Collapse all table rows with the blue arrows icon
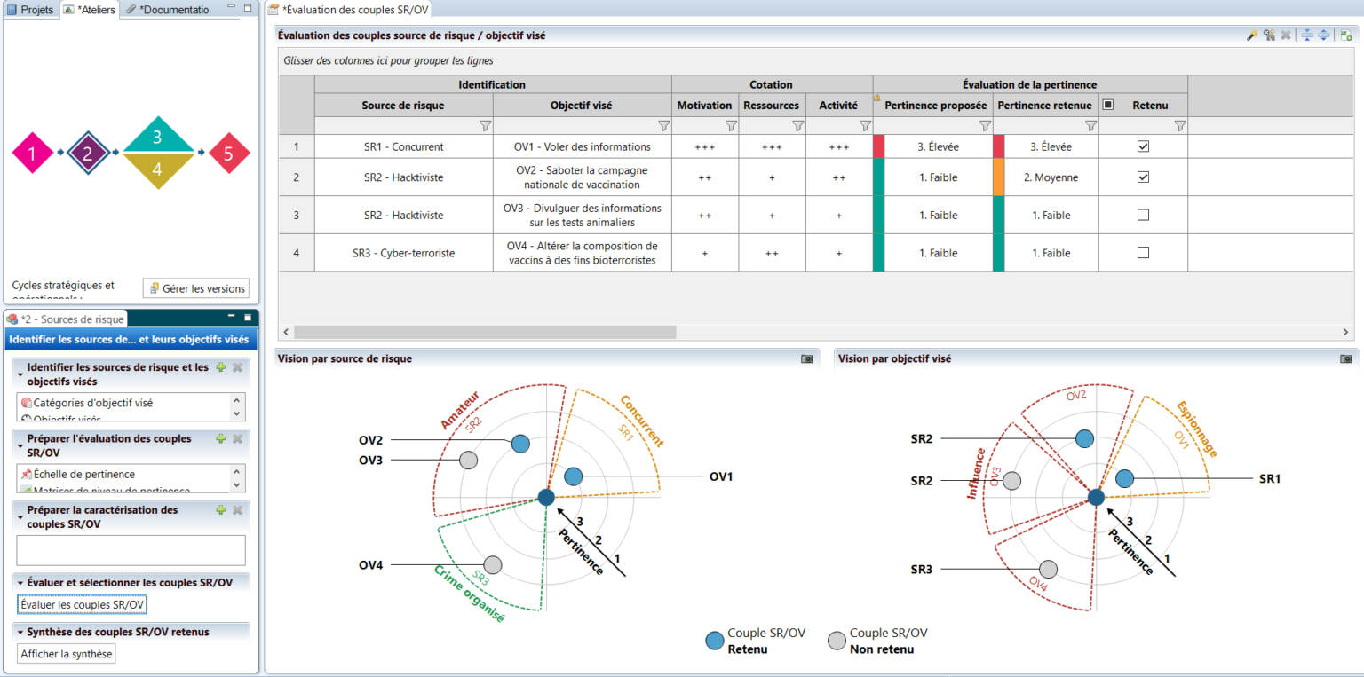 [1307, 35]
